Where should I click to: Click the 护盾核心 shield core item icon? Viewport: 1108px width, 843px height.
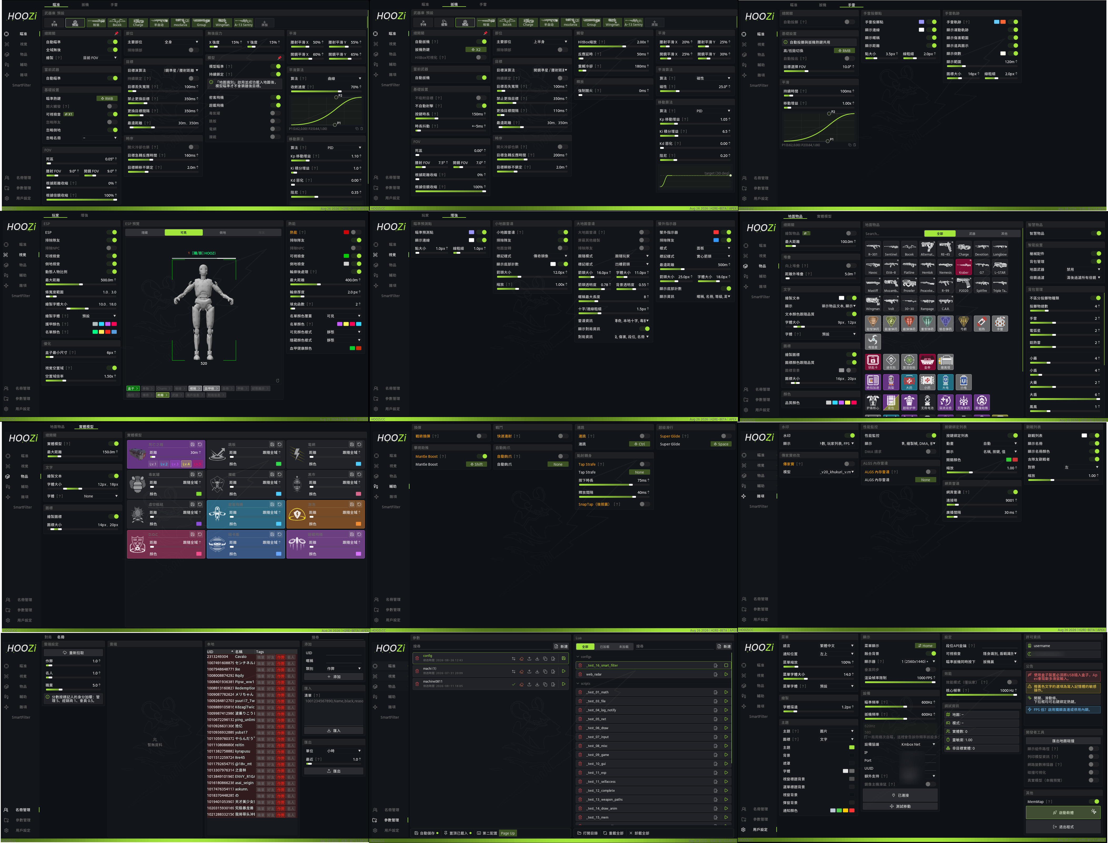pos(873,402)
